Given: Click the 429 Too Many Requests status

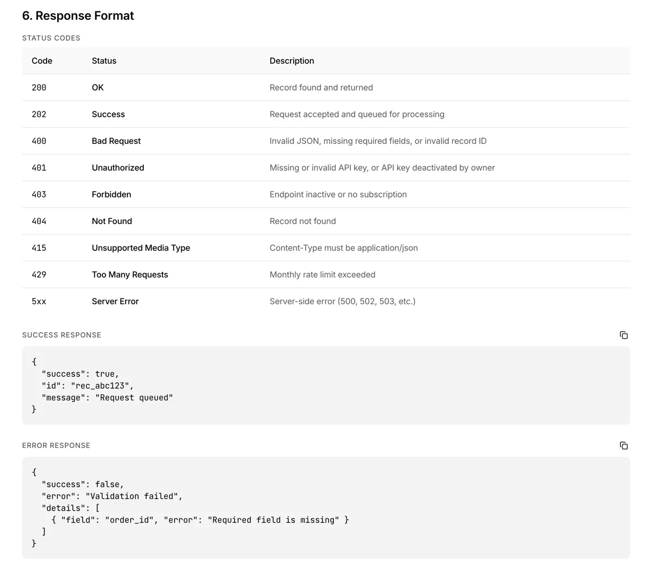Looking at the screenshot, I should 130,275.
